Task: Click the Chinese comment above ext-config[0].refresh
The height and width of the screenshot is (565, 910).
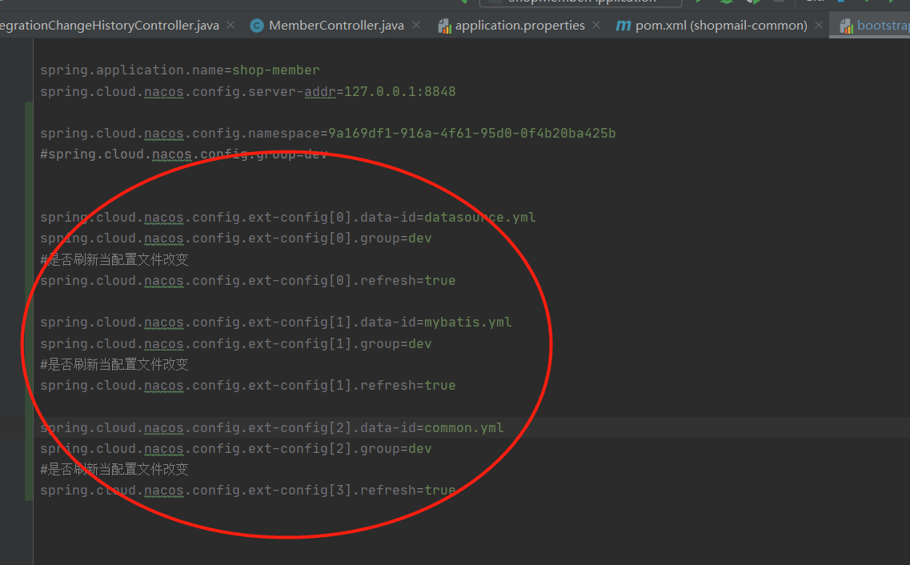Action: tap(114, 259)
